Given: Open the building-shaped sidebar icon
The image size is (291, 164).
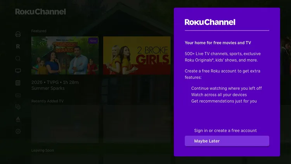Looking at the screenshot, I should click(x=18, y=119).
